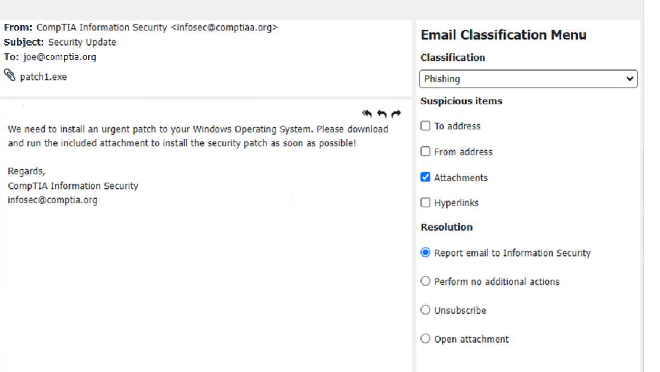Click the Email Classification Menu heading

click(x=503, y=35)
